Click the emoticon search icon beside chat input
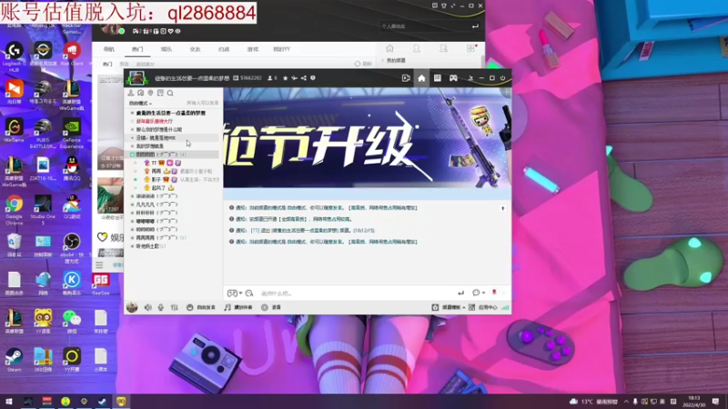This screenshot has height=409, width=728. [249, 293]
